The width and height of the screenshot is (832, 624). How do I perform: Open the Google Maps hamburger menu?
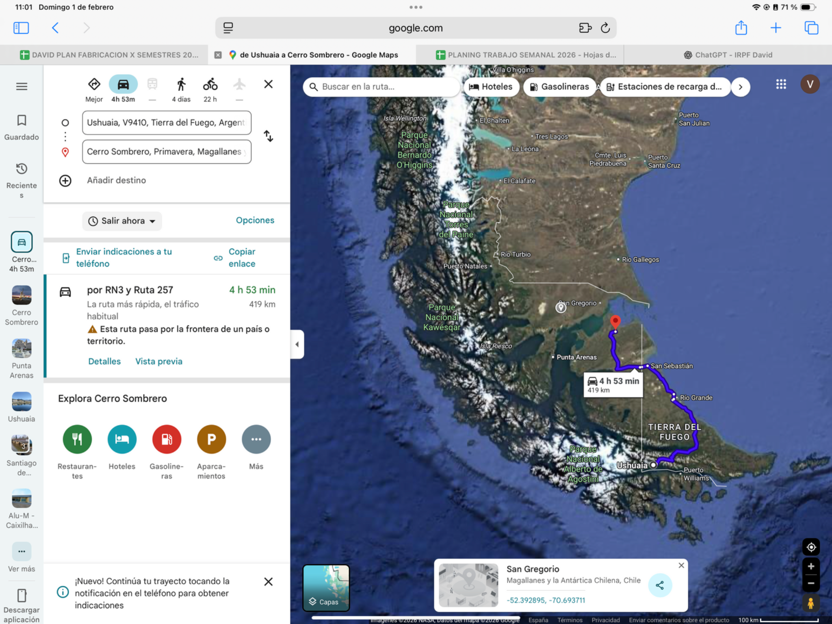(x=22, y=87)
